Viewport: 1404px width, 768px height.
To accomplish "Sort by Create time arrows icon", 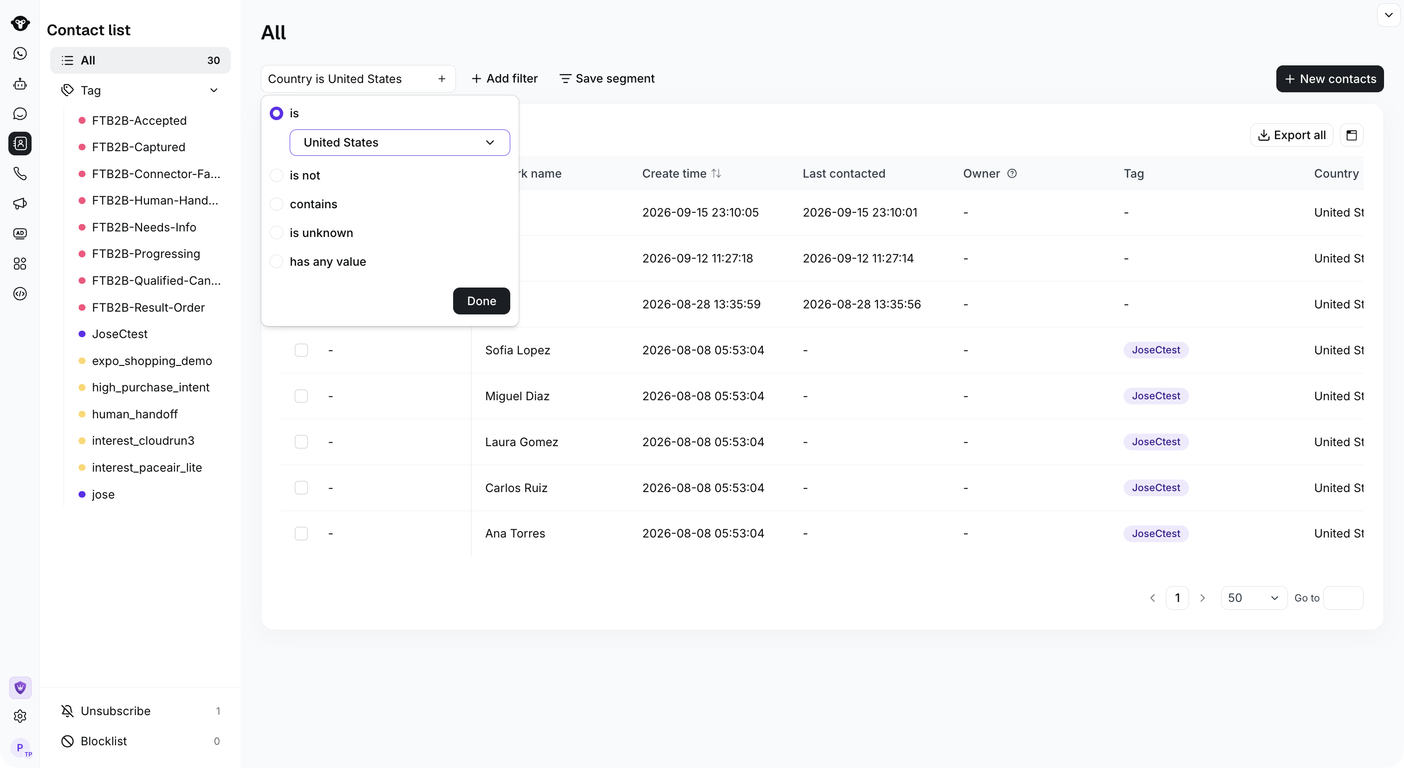I will pyautogui.click(x=716, y=173).
